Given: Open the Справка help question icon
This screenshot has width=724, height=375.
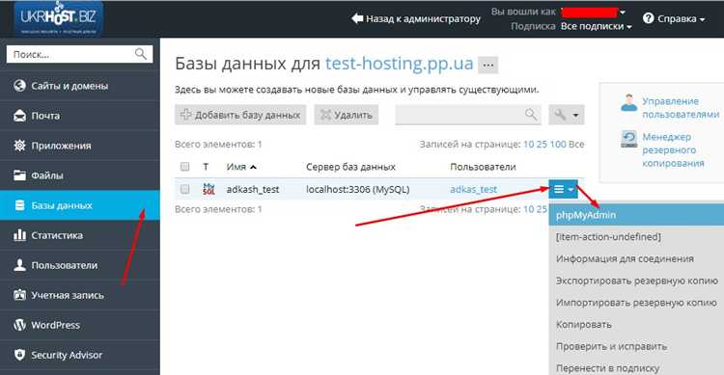Looking at the screenshot, I should click(x=649, y=18).
